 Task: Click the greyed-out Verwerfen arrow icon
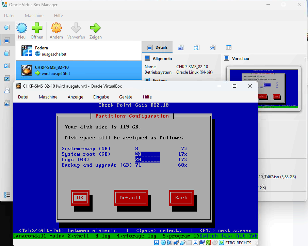point(76,28)
